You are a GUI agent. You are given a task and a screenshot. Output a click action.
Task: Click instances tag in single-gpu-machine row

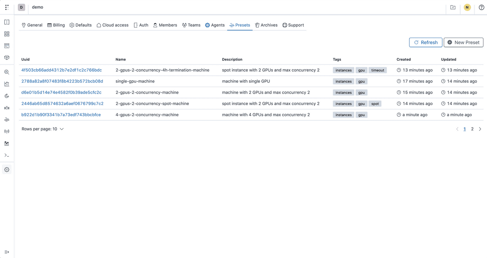coord(344,81)
